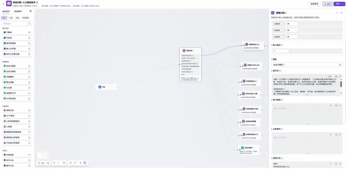Switch to the 画布控件 tab
Screen dimensions: 346x169
(x=6, y=11)
